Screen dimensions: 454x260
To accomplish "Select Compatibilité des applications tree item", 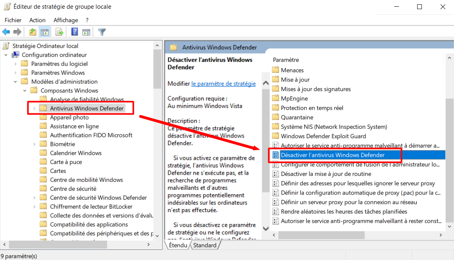I will click(89, 224).
